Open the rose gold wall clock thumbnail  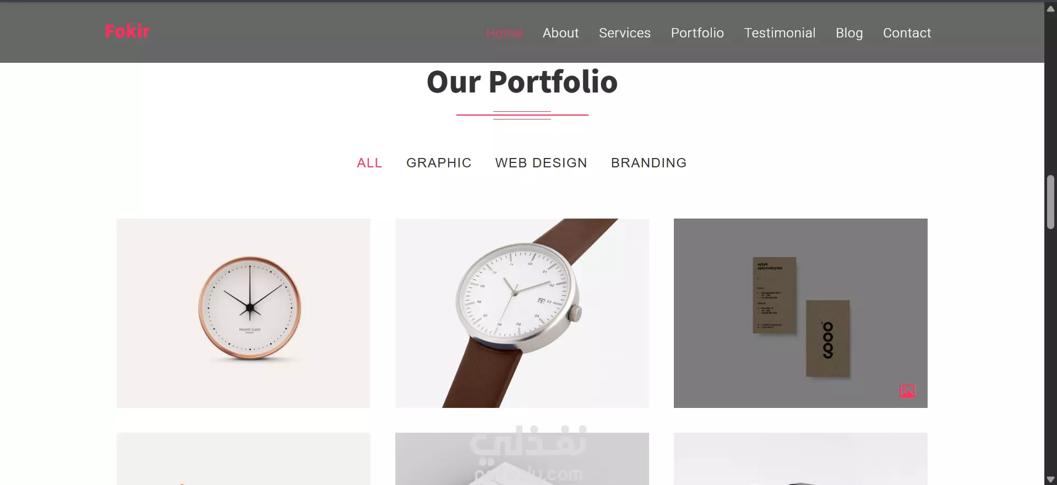coord(243,313)
